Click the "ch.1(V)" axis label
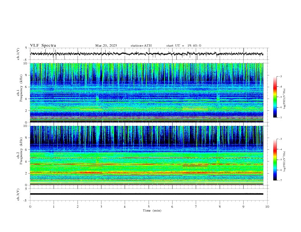Screen dimensions: 301x232 tap(18, 54)
